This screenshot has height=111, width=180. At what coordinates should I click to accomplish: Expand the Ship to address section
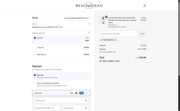[x=89, y=24]
